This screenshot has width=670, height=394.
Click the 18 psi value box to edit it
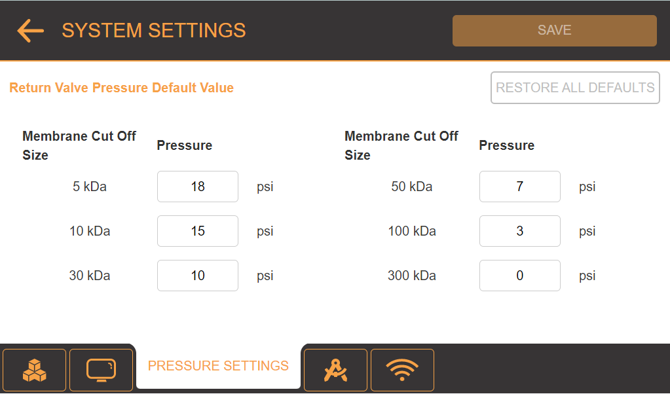pos(197,187)
